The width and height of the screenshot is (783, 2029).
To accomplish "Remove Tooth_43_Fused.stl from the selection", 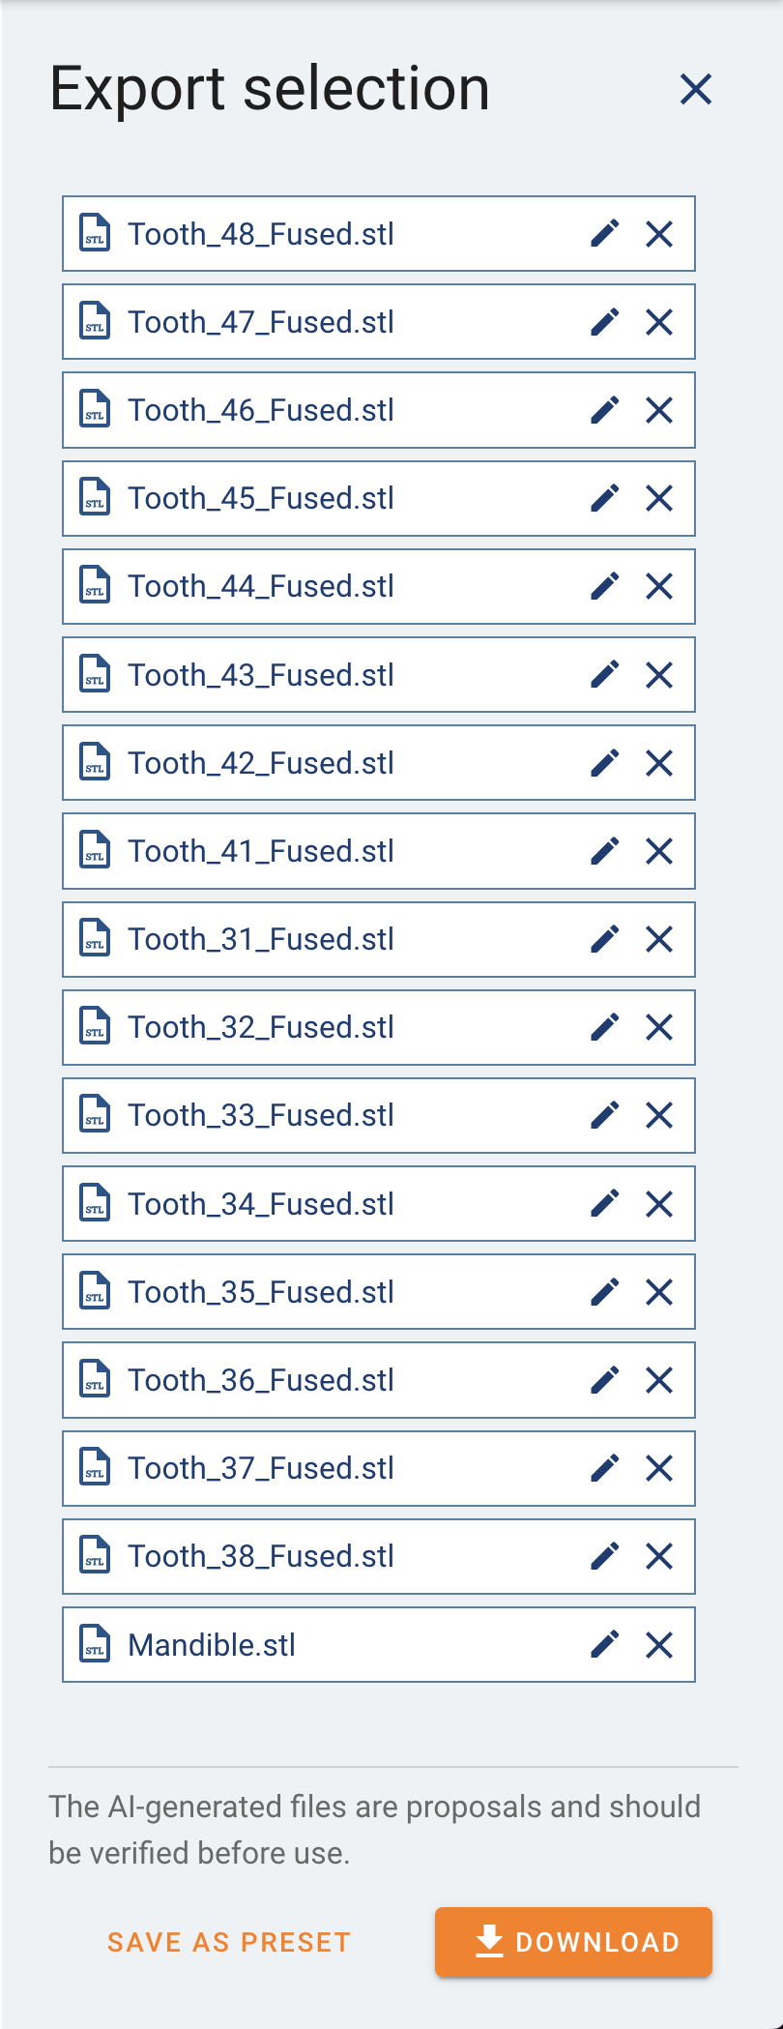I will tap(659, 675).
